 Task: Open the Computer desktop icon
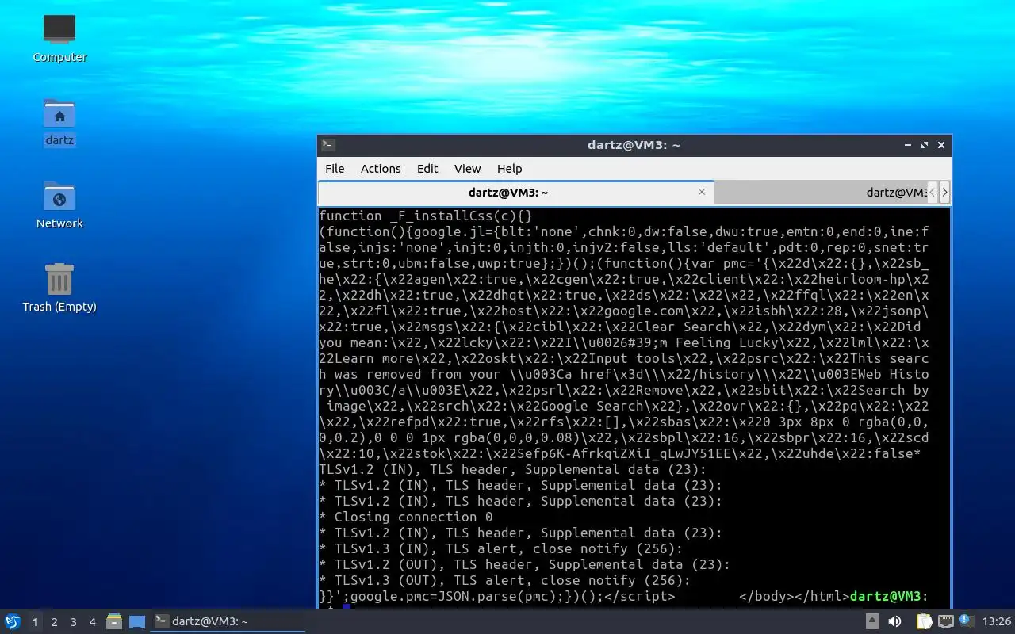59,38
